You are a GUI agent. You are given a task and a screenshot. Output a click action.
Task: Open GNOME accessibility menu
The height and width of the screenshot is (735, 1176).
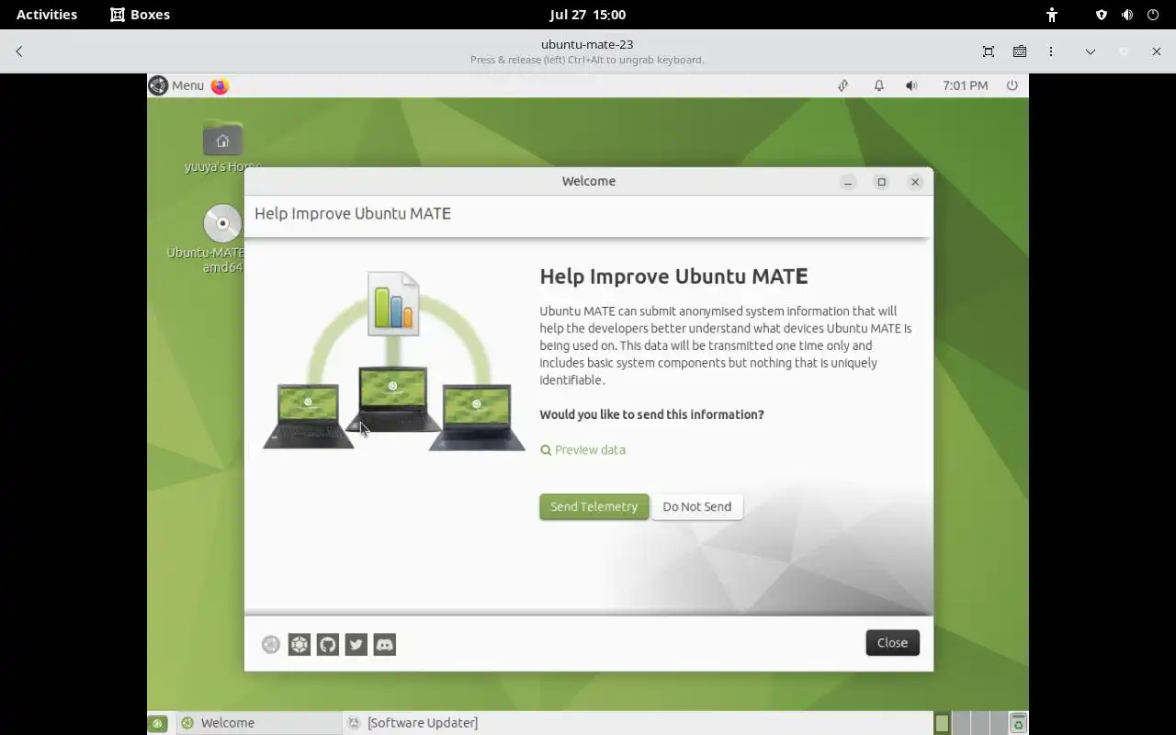1052,15
